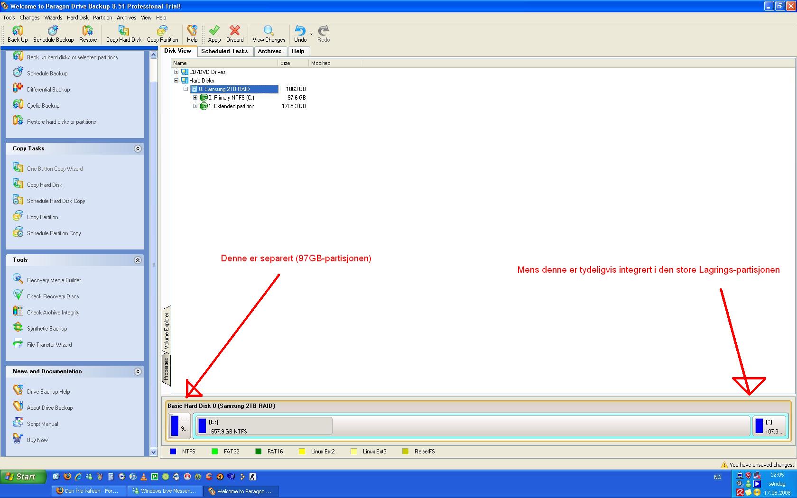Switch to the Scheduled Tasks tab
The height and width of the screenshot is (498, 797).
click(x=224, y=51)
